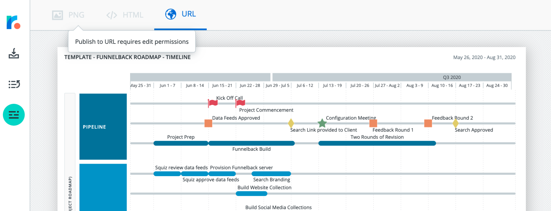Select the teal timeline view icon
551x211 pixels.
pos(14,115)
